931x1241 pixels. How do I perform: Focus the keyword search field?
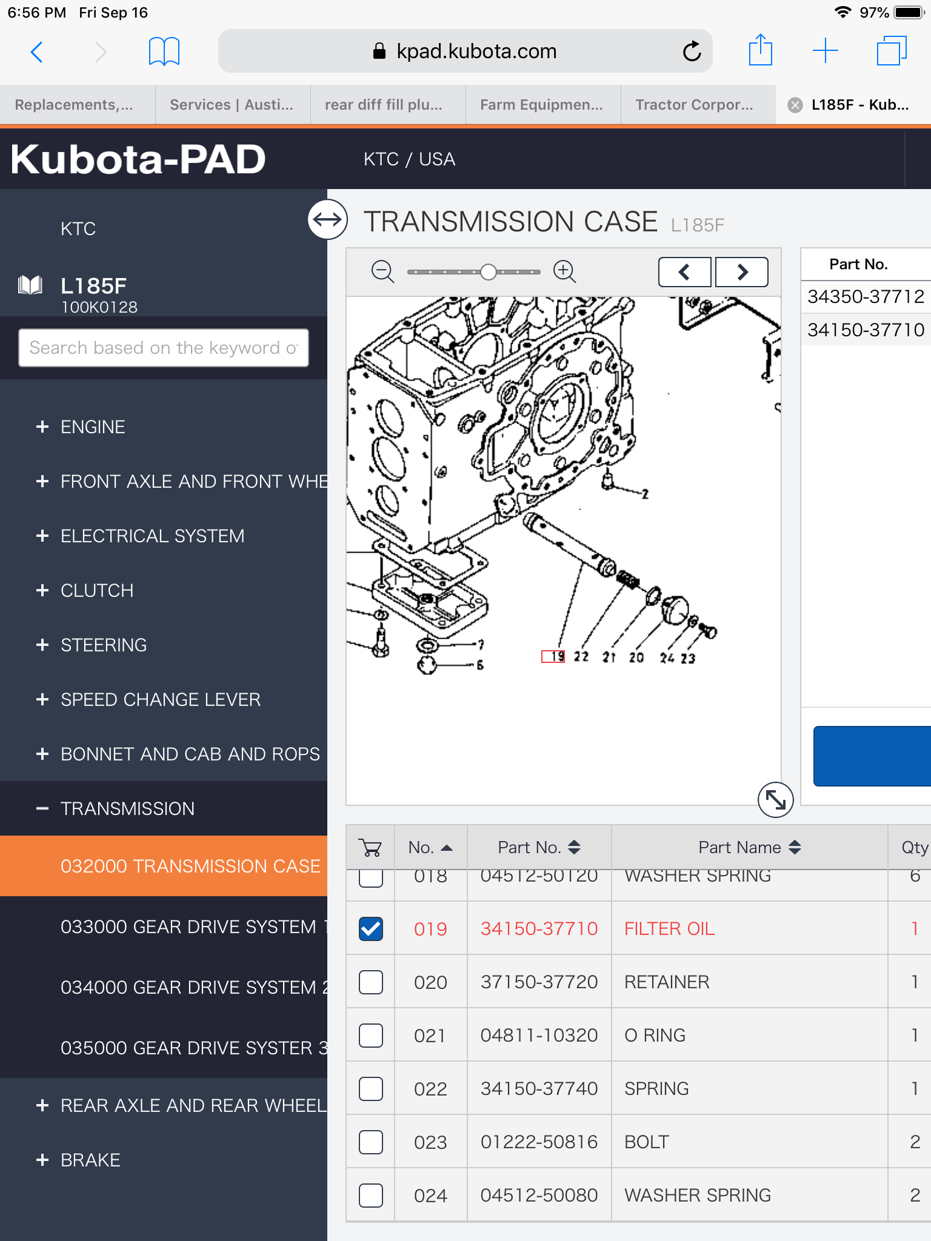coord(164,348)
